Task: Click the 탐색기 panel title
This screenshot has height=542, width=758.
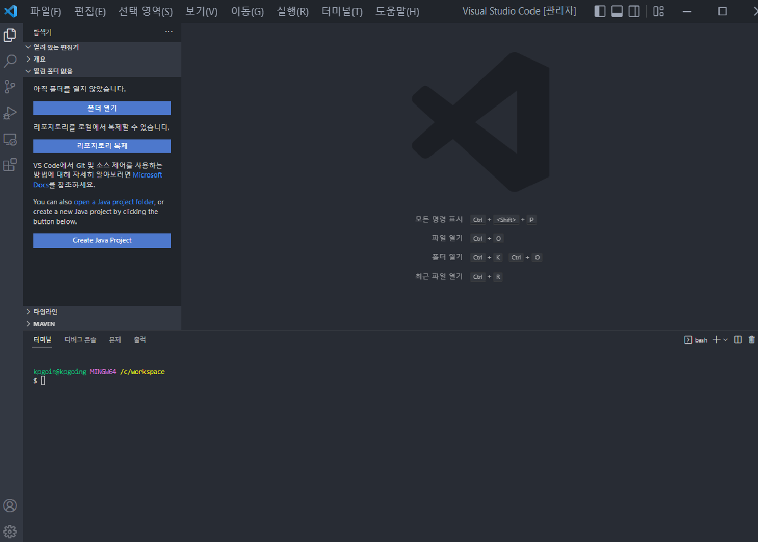Action: [x=42, y=32]
